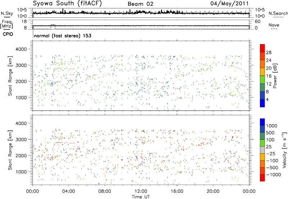
Task: Click the 'Freq. [MHz]' axis label
Action: 6,24
